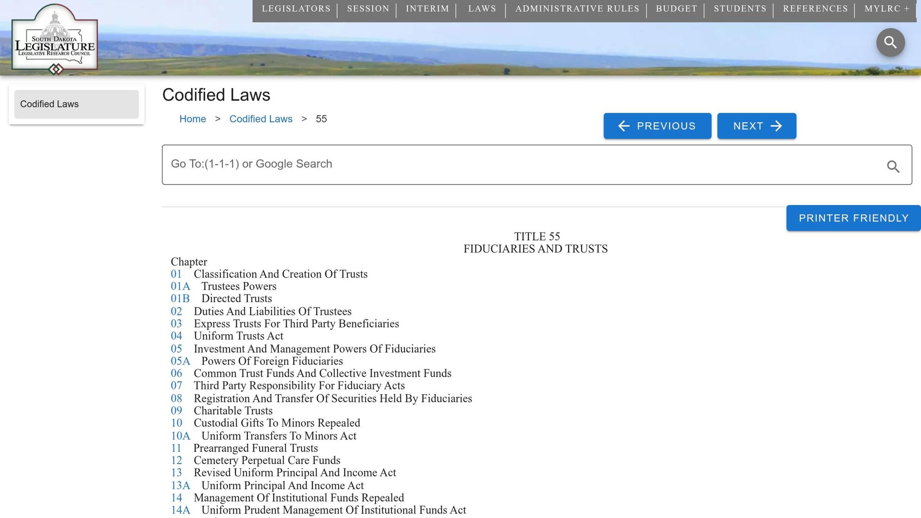Image resolution: width=921 pixels, height=518 pixels.
Task: Open the Students menu
Action: click(x=740, y=9)
